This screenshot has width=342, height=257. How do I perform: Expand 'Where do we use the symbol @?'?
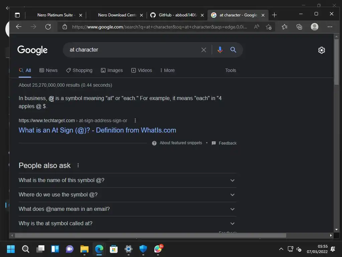[x=127, y=195]
